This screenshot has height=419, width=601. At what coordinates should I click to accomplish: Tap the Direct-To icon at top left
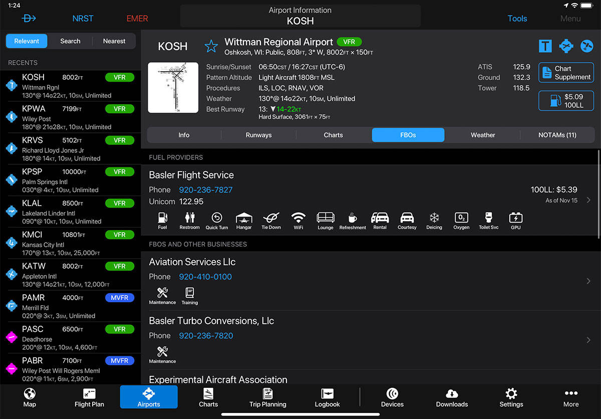pyautogui.click(x=29, y=19)
